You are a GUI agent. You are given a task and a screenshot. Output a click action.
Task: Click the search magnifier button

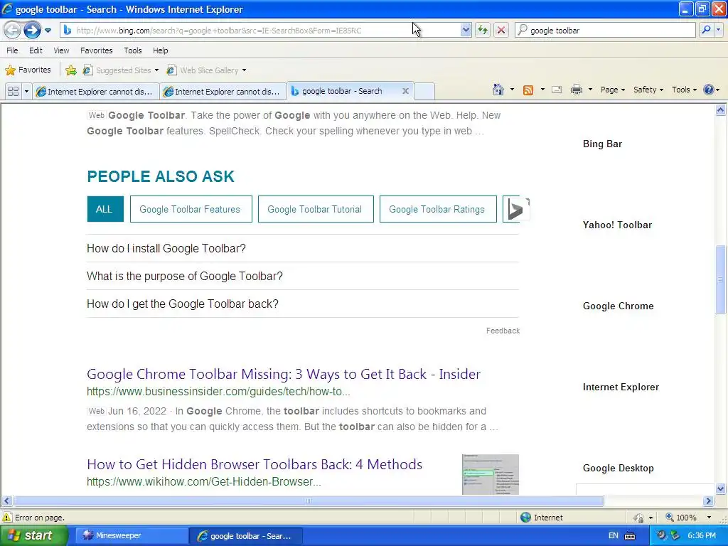click(x=706, y=31)
